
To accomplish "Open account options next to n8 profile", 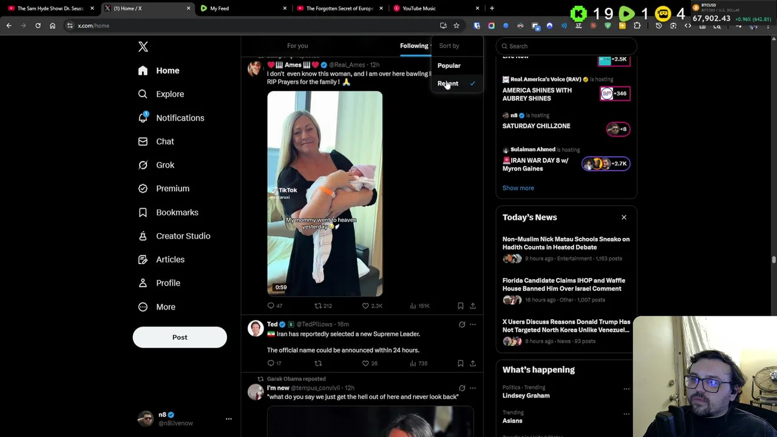I will click(x=229, y=419).
